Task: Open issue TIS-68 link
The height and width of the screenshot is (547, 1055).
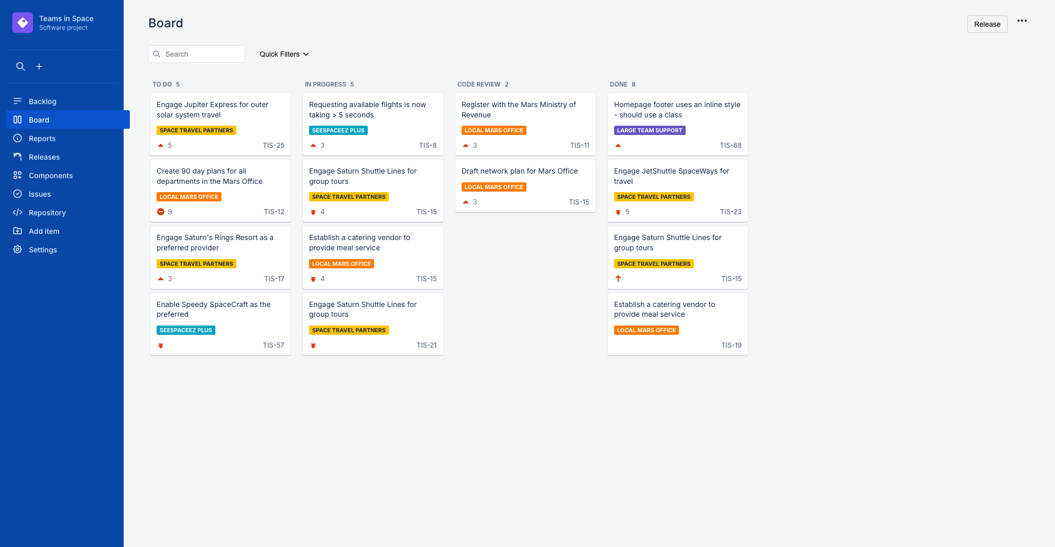Action: [730, 146]
